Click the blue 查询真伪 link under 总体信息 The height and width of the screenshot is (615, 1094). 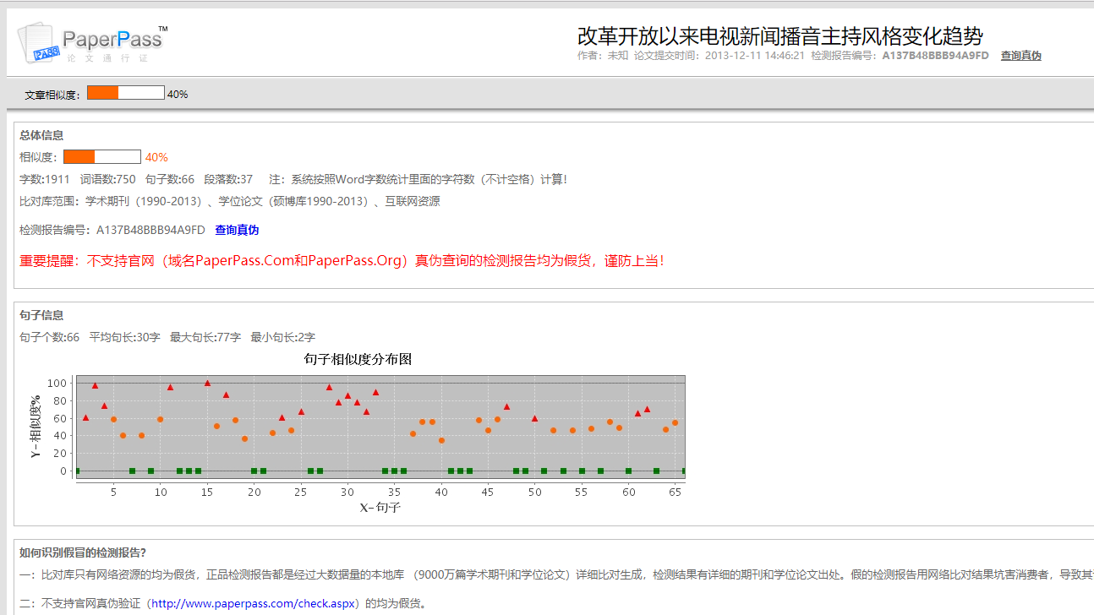237,230
